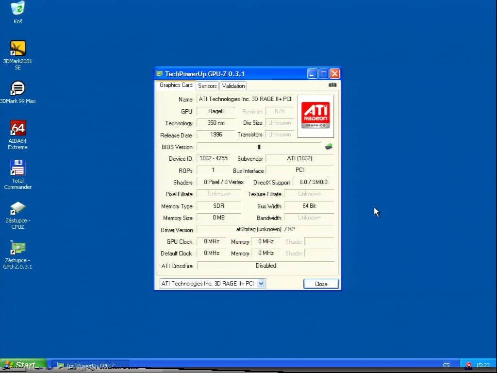Open the CPUZ shortcut icon
Viewport: 497px width, 373px height.
click(18, 208)
